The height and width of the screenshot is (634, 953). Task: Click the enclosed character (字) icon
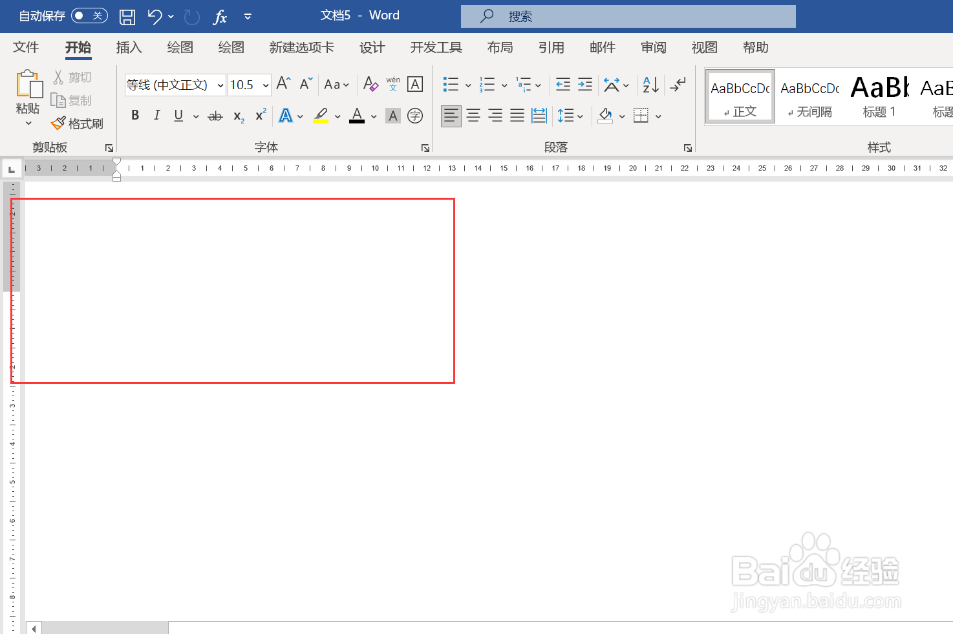(x=415, y=116)
